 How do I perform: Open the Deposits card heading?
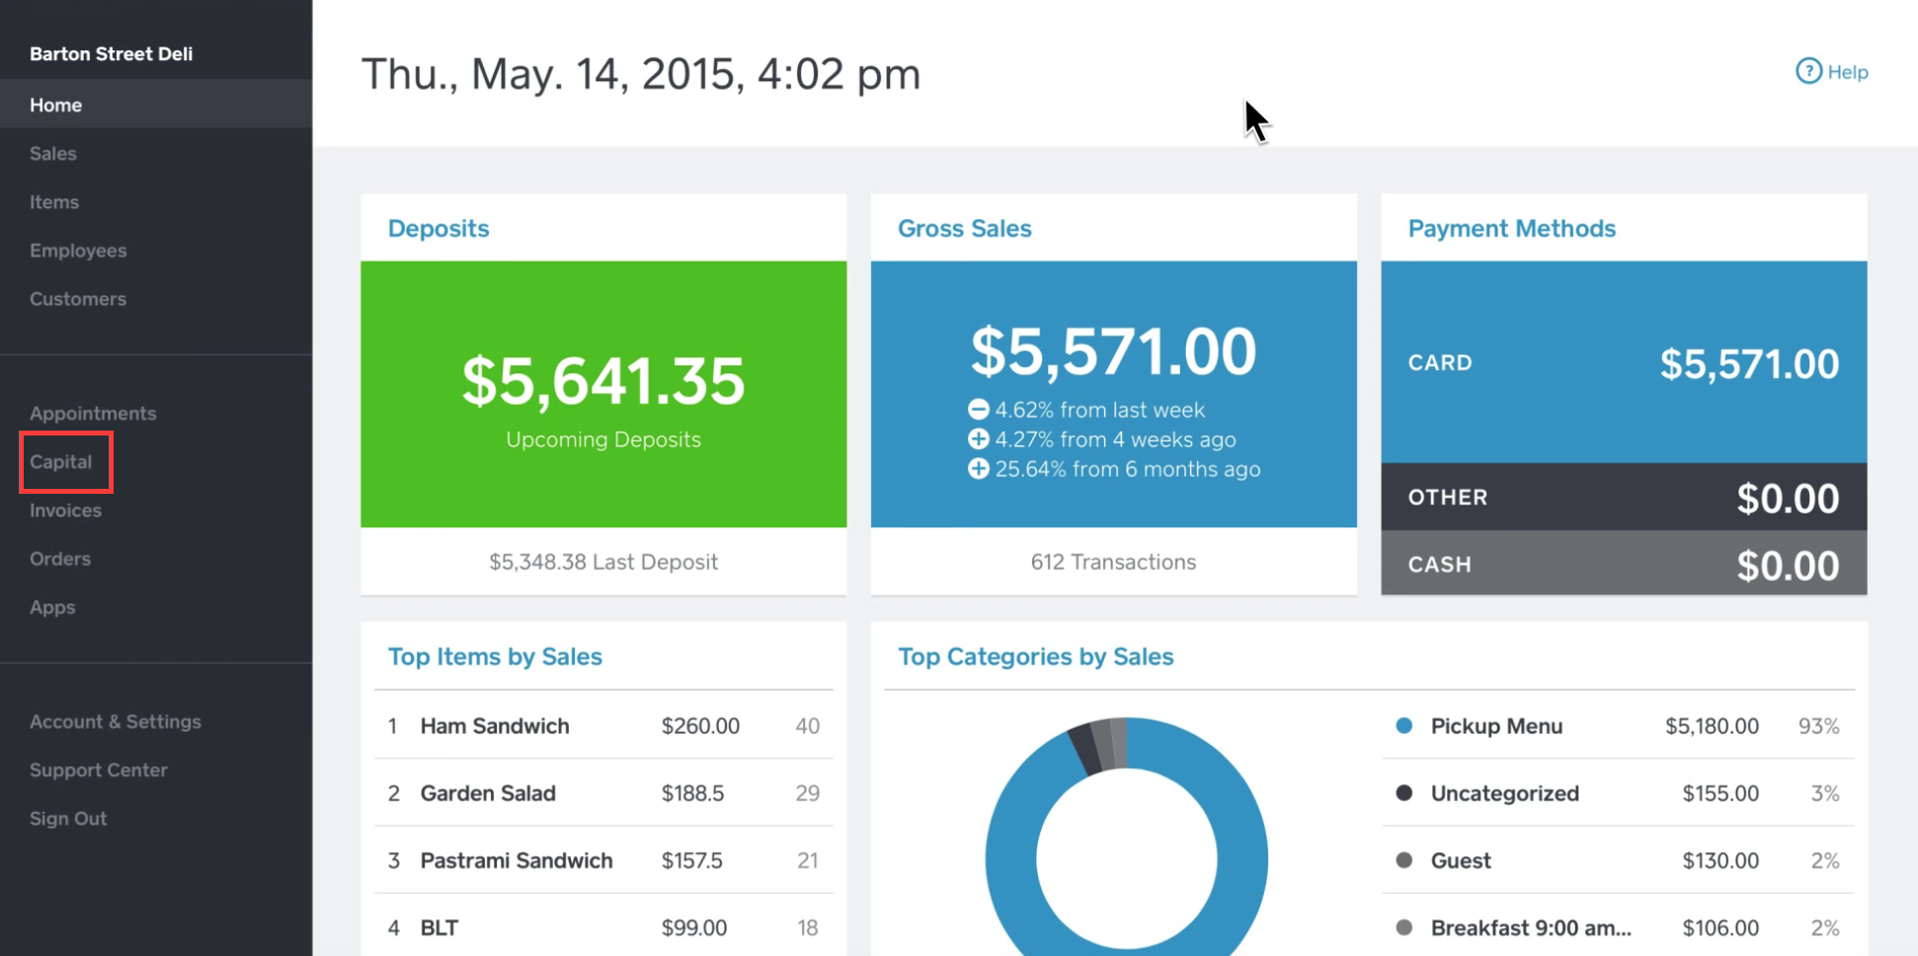[439, 228]
